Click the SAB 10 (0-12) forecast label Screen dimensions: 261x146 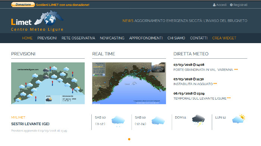click(x=100, y=121)
